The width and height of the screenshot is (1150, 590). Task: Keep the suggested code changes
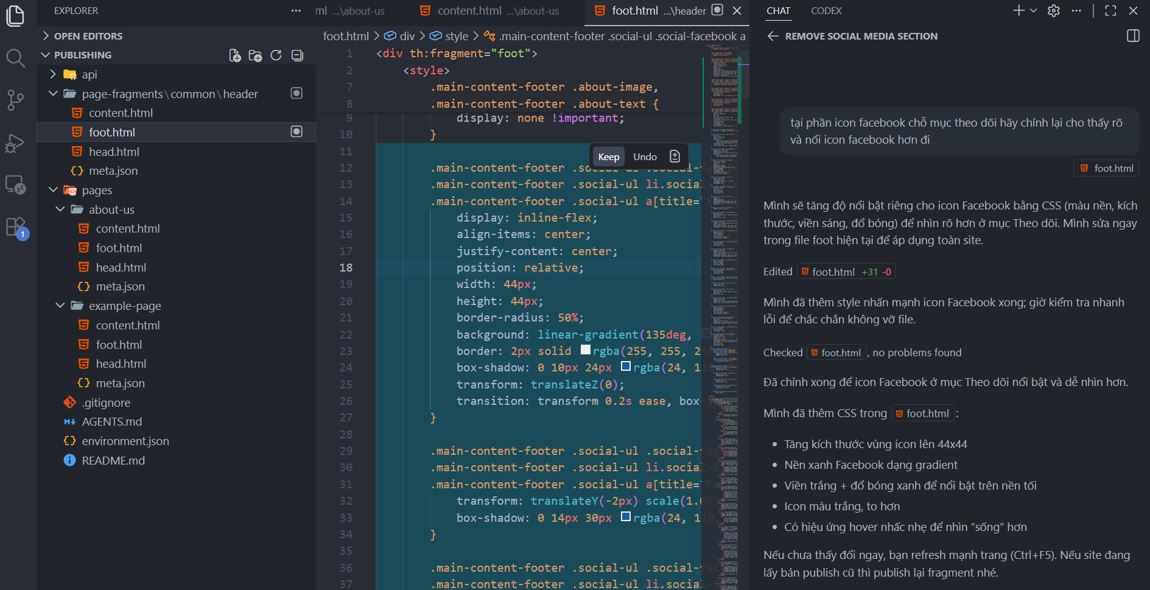(609, 156)
